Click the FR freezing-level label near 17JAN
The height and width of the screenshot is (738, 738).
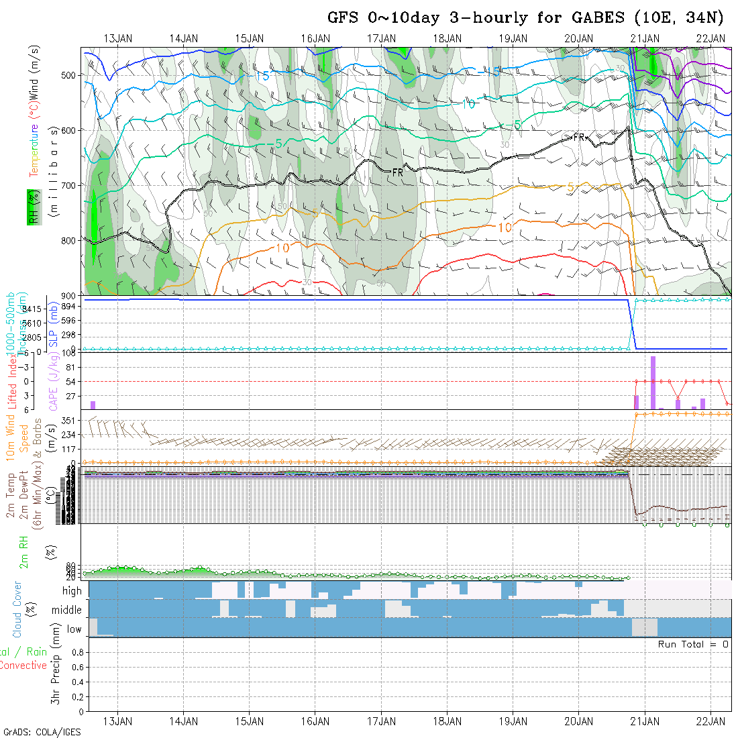click(397, 172)
